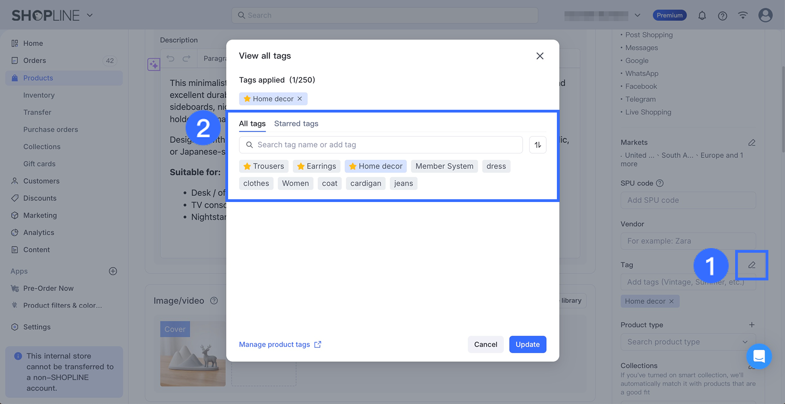Click the add apps plus icon
The height and width of the screenshot is (404, 785).
pyautogui.click(x=113, y=271)
